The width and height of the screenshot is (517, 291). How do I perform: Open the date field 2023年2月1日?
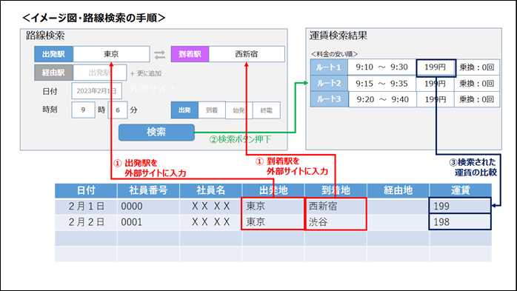pos(96,91)
